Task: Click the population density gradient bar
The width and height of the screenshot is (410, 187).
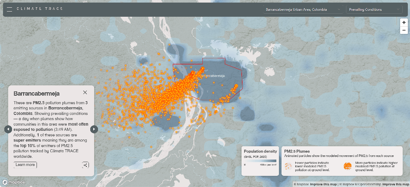Action: click(x=260, y=161)
